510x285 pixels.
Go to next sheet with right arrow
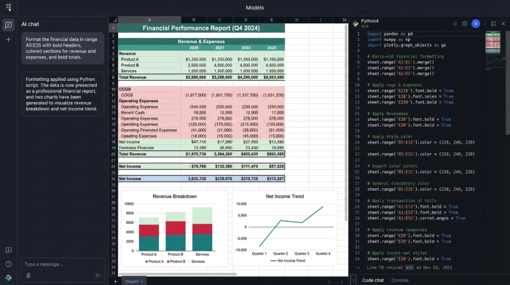tap(342, 281)
